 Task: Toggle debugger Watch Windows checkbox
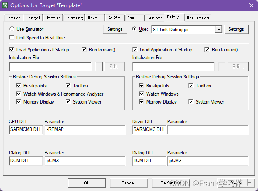(x=141, y=94)
